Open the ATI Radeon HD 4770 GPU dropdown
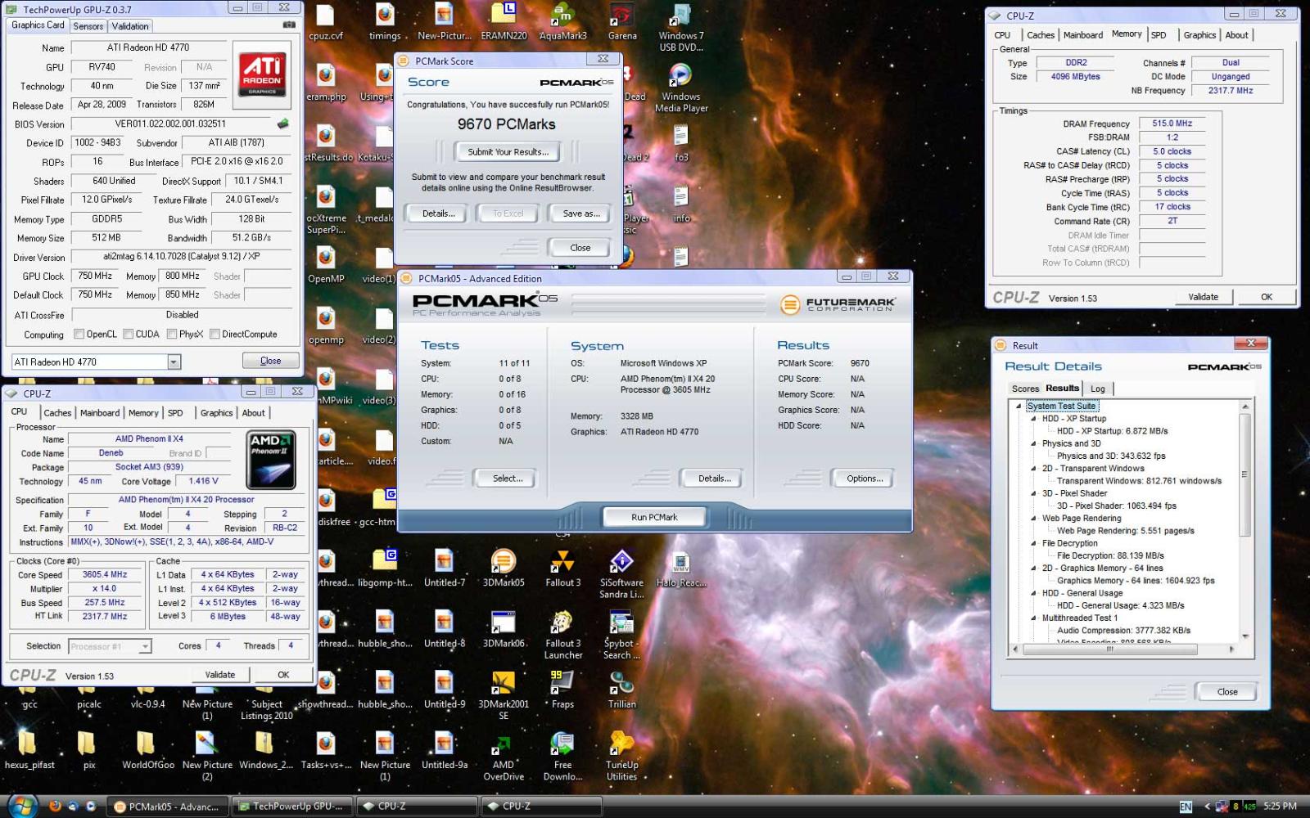The height and width of the screenshot is (818, 1310). (174, 362)
